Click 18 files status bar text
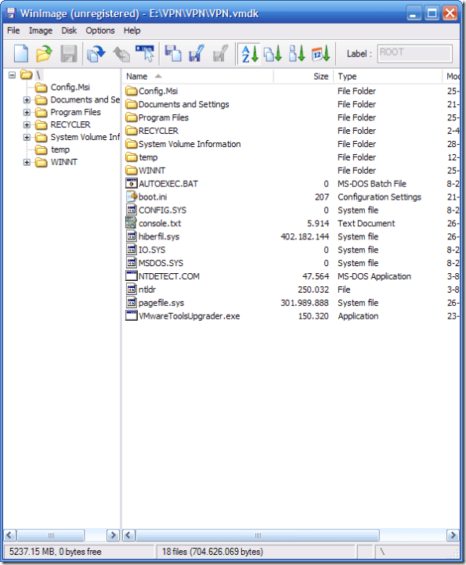The height and width of the screenshot is (565, 466). coord(212,552)
